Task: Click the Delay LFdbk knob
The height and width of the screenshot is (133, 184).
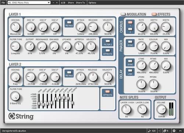Action: click(x=141, y=84)
